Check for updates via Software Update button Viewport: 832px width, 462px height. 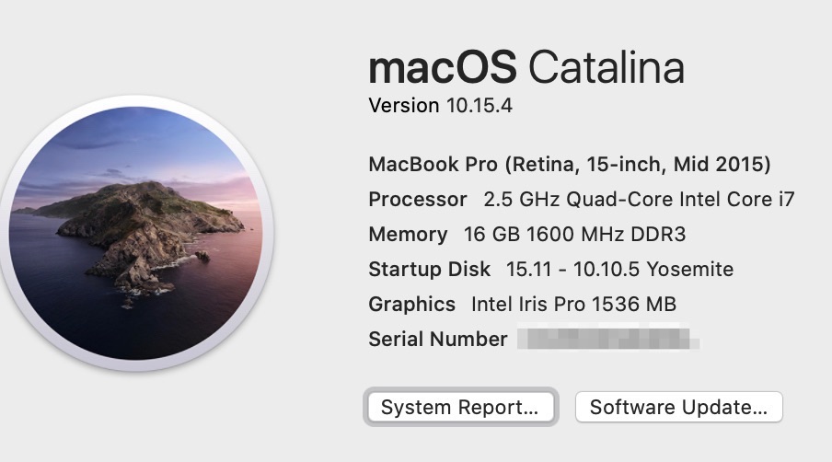pos(678,408)
